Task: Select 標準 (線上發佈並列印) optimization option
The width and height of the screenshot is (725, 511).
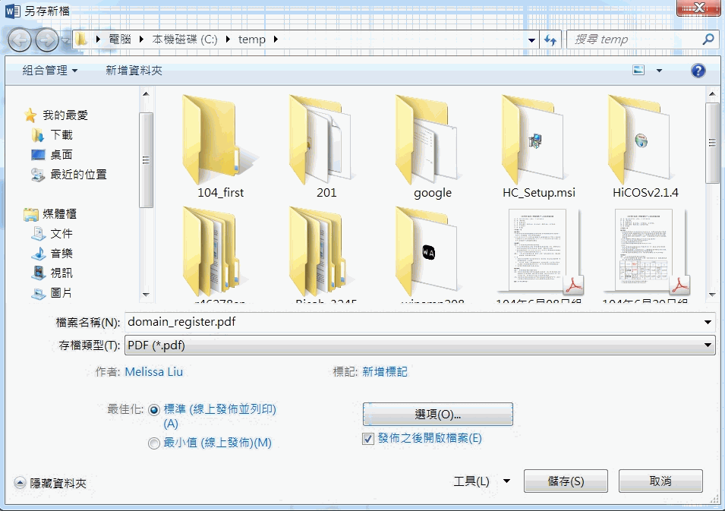Action: coord(155,409)
